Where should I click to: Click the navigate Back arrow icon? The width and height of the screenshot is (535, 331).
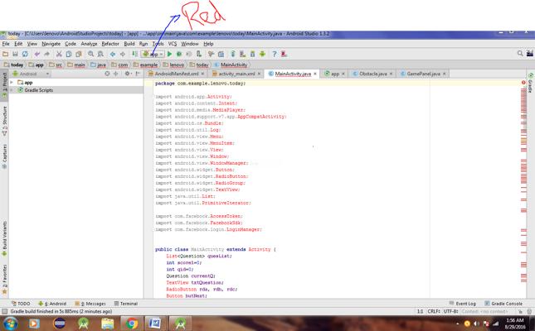[113, 54]
